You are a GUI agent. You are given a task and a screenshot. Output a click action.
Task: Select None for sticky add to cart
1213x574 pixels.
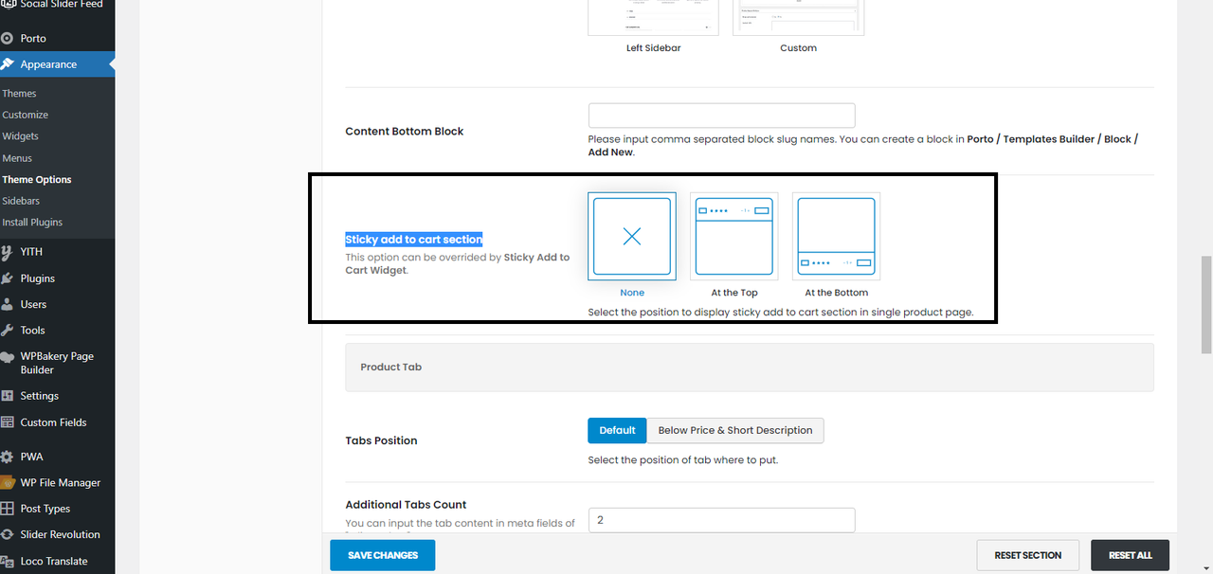pyautogui.click(x=632, y=237)
